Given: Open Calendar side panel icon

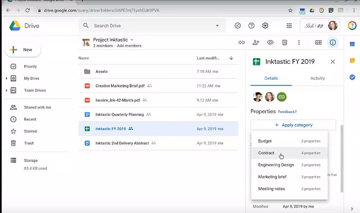Looking at the screenshot, I should click(352, 44).
